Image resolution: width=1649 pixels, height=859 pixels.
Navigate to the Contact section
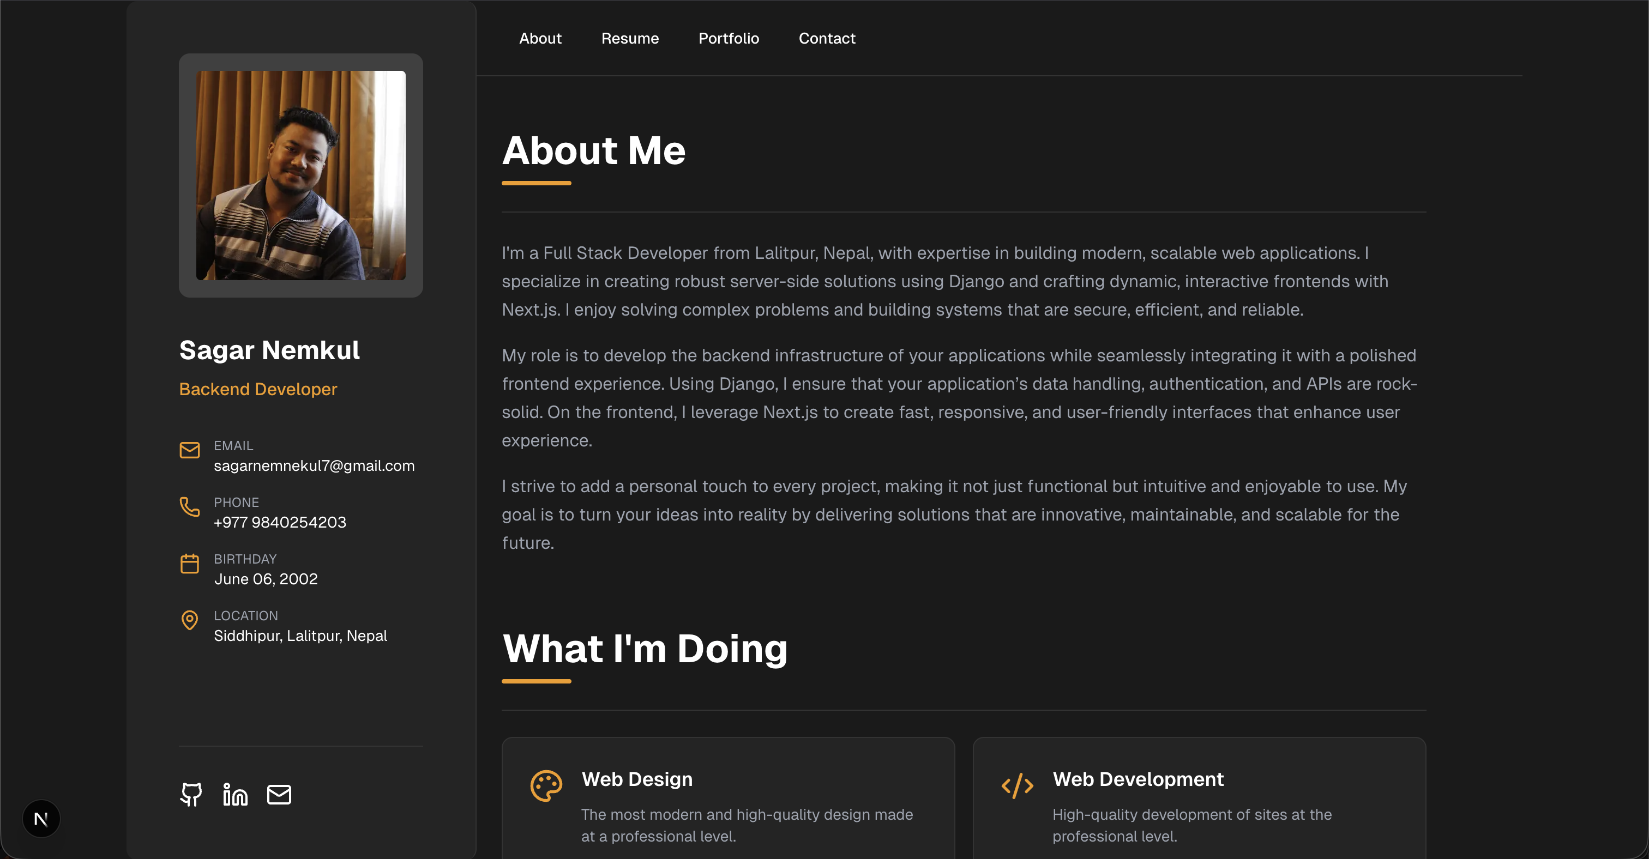click(x=827, y=38)
